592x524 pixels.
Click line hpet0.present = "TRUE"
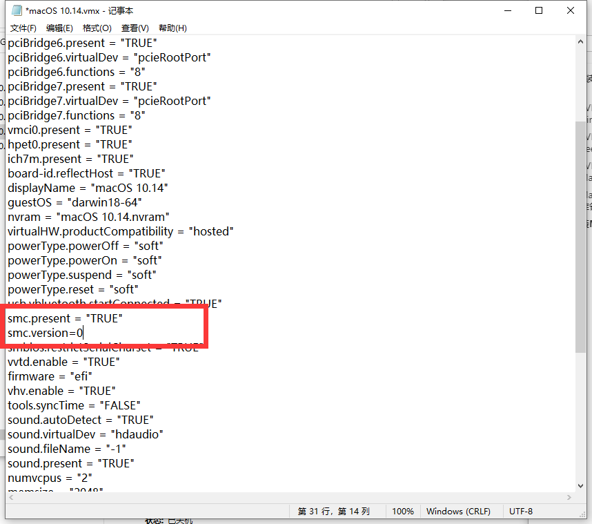(x=70, y=144)
